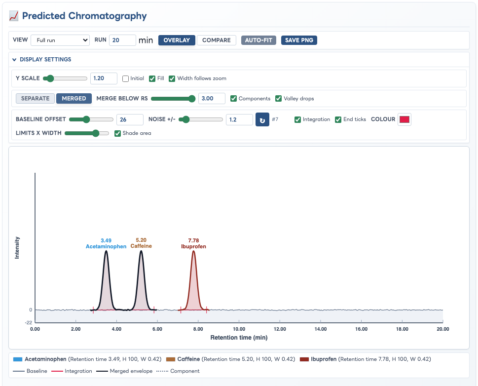Toggle the Initial checkbox

(125, 78)
